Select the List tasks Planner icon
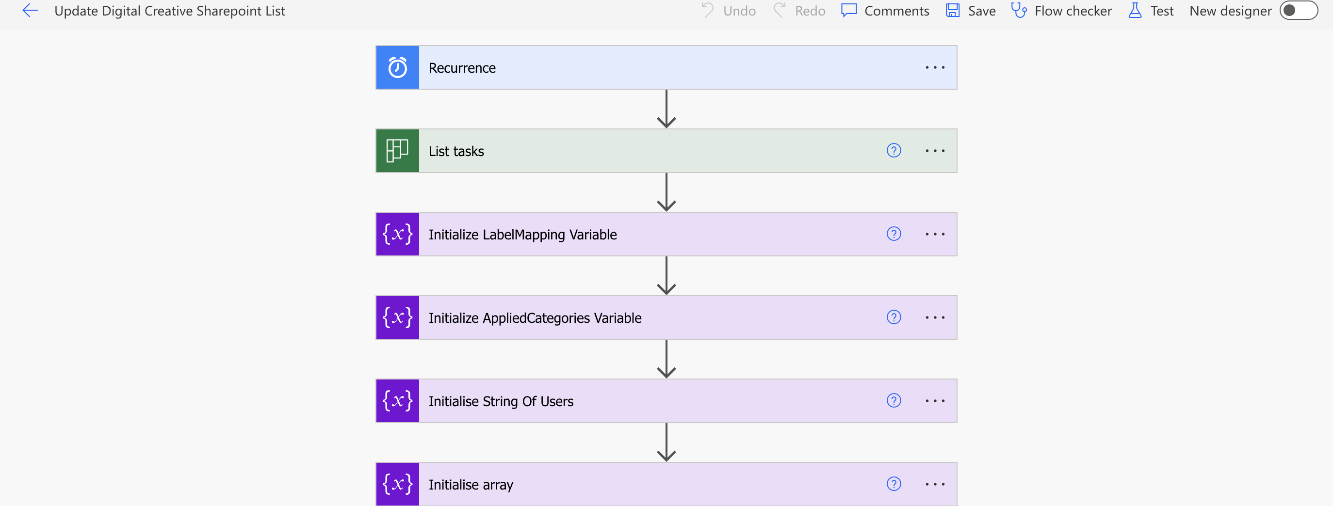 (397, 150)
